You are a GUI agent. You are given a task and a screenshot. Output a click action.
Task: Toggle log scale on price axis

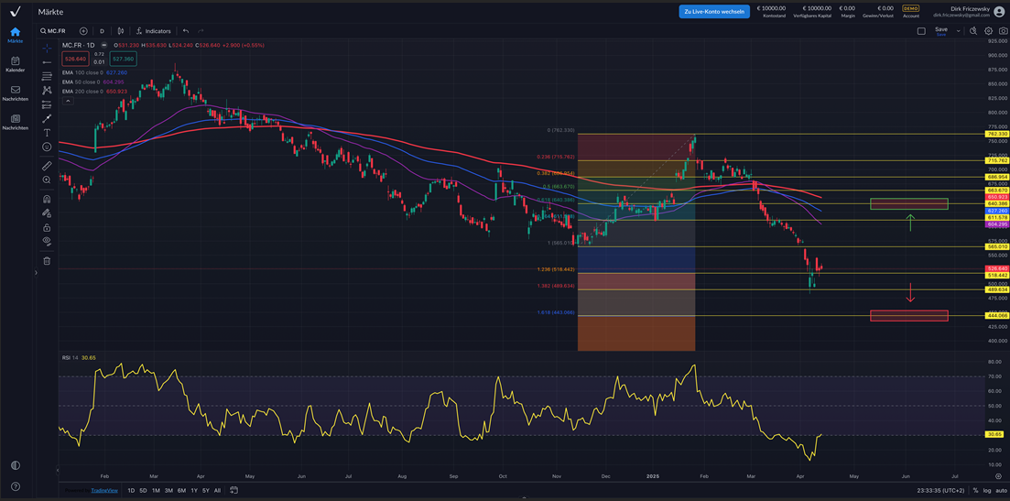pyautogui.click(x=986, y=491)
